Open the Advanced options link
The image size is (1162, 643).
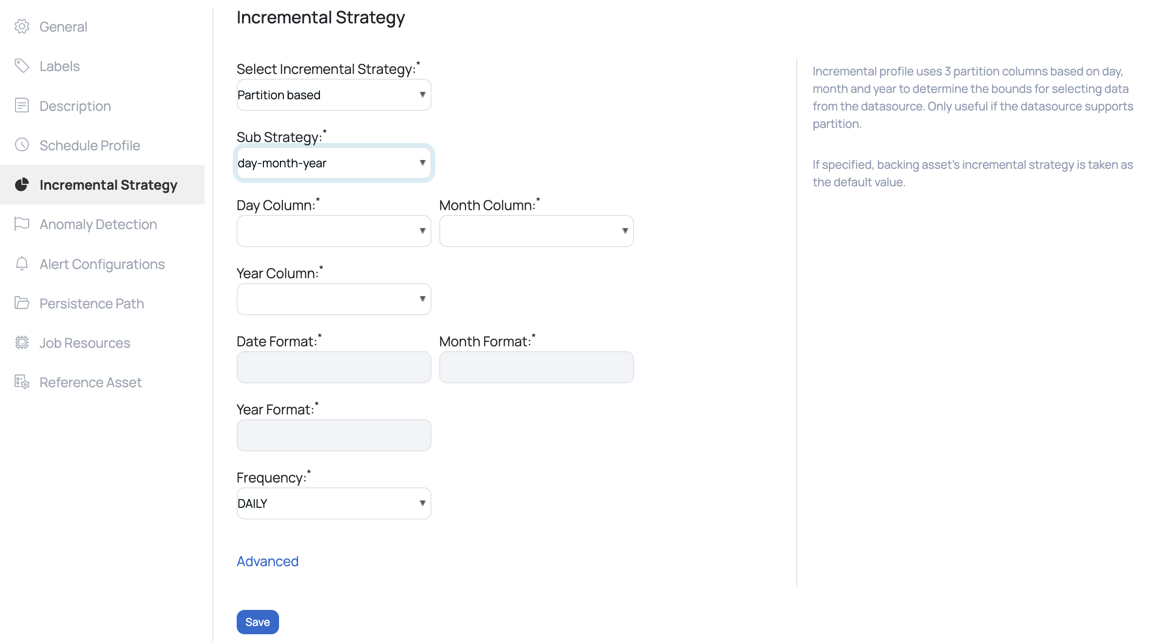[x=267, y=561]
